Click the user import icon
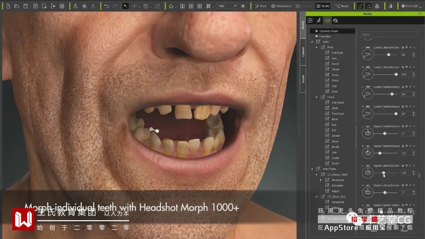The width and height of the screenshot is (425, 239). 75,6
